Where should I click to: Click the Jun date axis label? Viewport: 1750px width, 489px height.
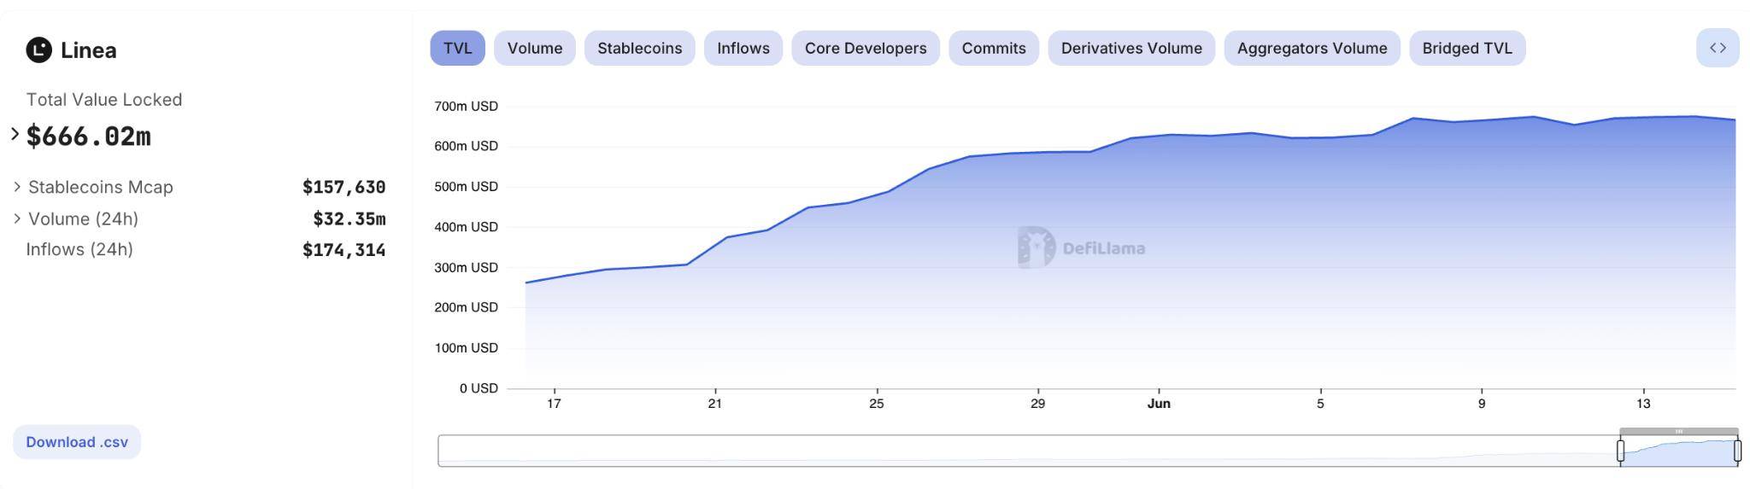point(1159,404)
